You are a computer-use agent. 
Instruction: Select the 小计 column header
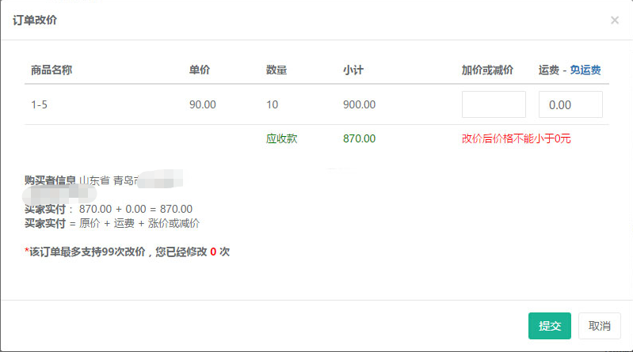click(353, 70)
